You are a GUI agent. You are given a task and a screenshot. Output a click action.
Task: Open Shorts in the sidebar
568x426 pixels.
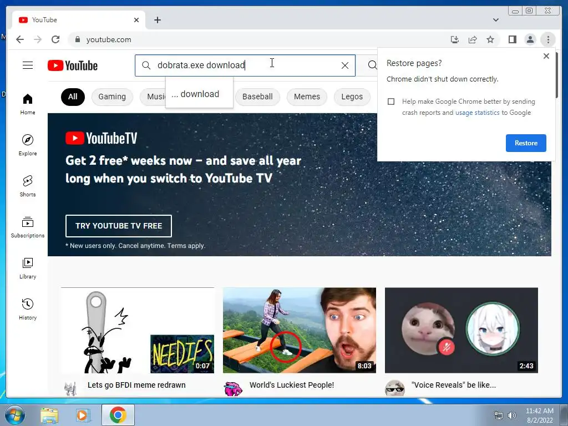(28, 186)
